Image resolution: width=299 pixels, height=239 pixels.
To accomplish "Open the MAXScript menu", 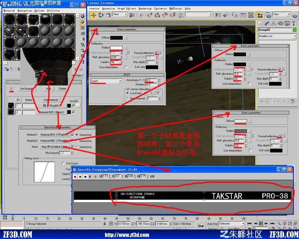I will coord(176,9).
